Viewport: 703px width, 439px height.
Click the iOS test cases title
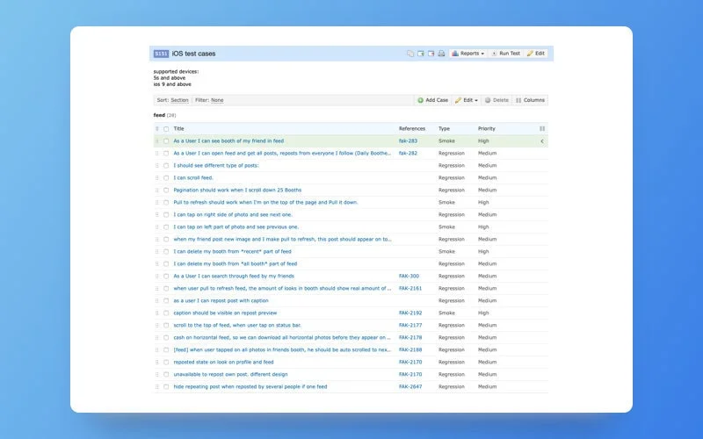193,54
